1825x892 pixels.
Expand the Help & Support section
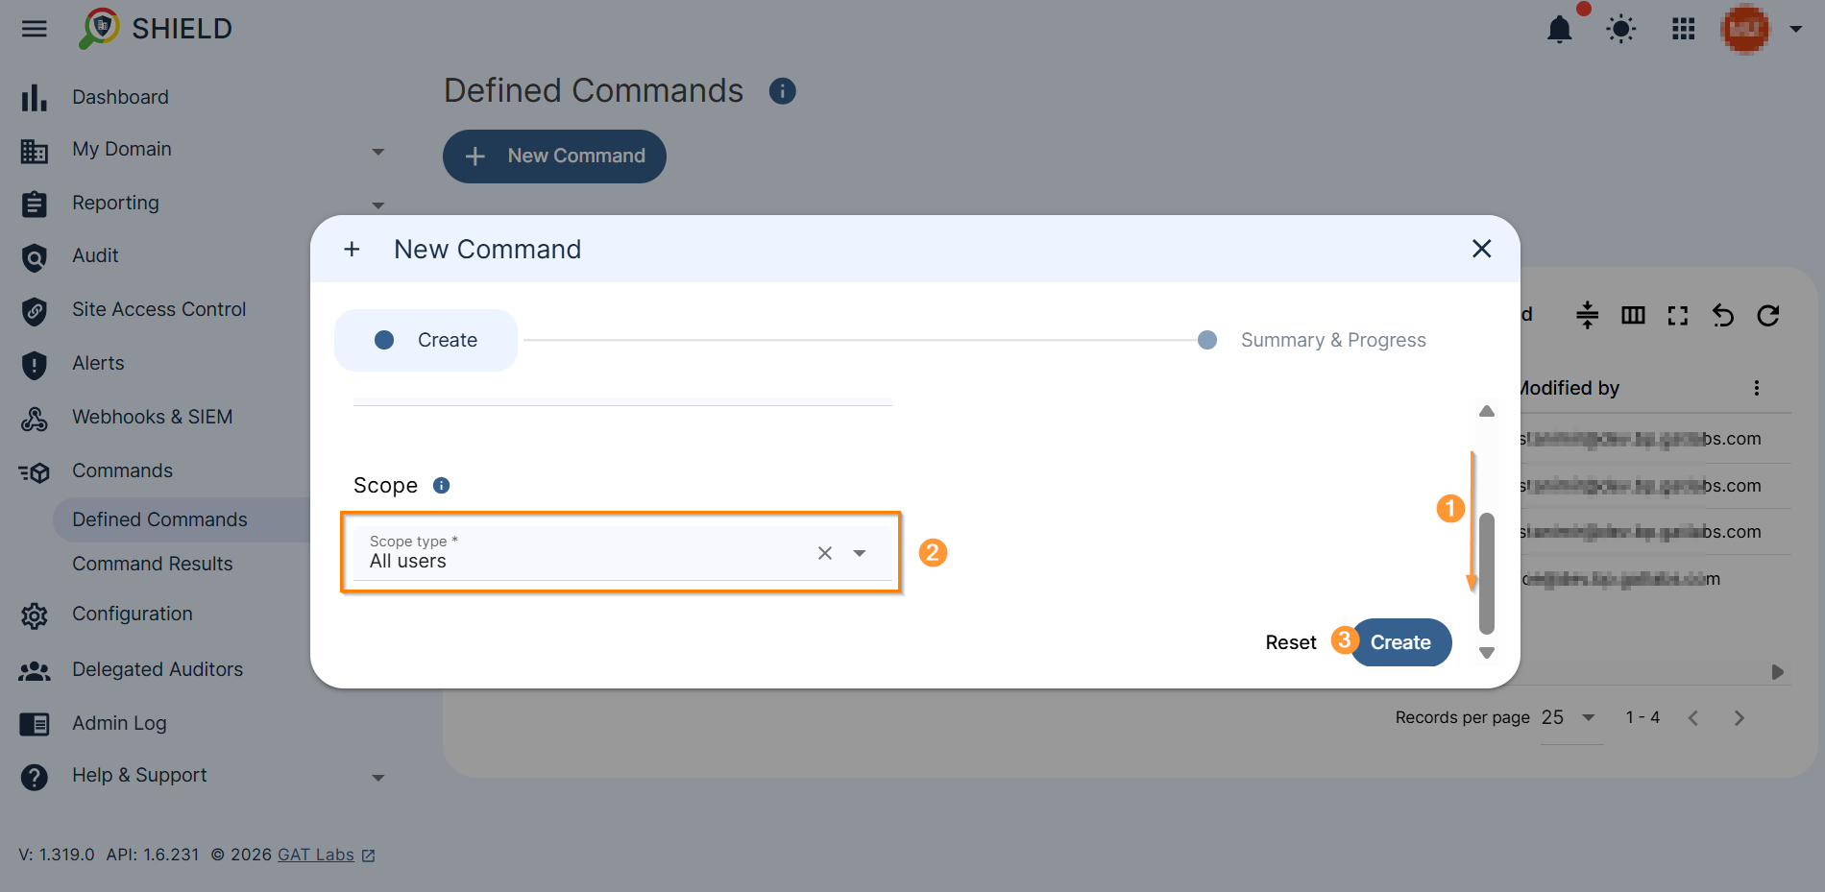(x=377, y=777)
